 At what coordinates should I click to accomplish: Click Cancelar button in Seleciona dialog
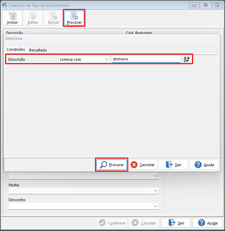point(142,164)
